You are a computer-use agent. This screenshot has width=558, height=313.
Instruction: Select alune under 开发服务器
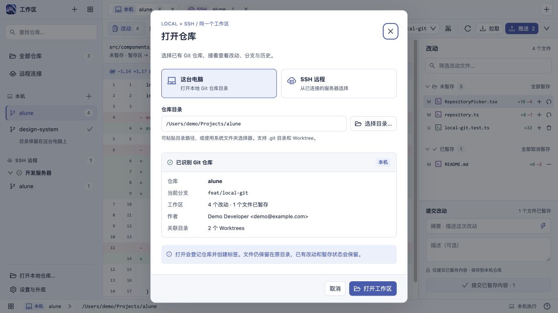(x=51, y=186)
